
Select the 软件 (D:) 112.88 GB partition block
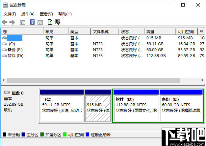(x=136, y=106)
